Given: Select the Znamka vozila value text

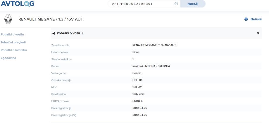Looking at the screenshot, I should click(154, 45).
